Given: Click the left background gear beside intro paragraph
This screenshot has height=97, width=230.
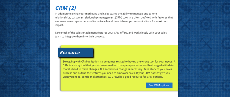Looking at the screenshot, I should pos(21,24).
